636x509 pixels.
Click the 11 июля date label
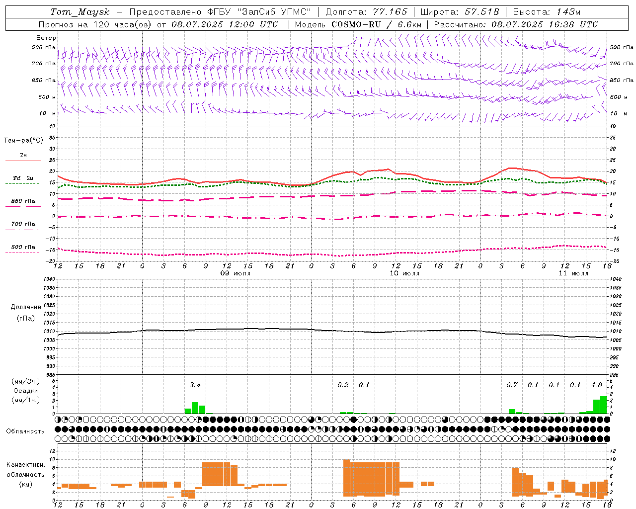[x=573, y=273]
